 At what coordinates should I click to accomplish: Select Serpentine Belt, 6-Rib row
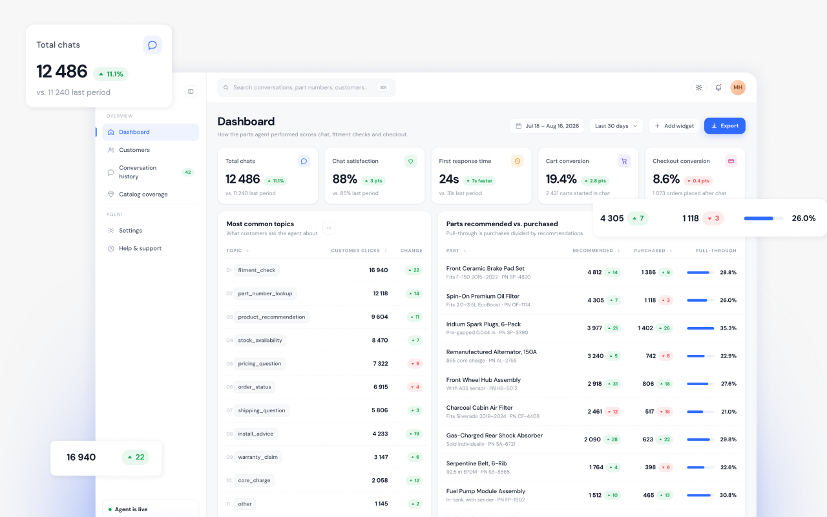click(x=591, y=467)
